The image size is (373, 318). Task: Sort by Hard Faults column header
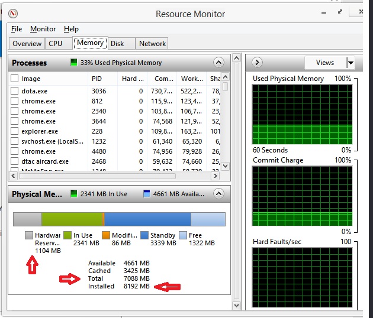tap(133, 79)
